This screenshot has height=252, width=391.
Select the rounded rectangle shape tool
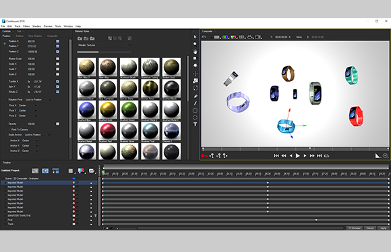tap(195, 110)
